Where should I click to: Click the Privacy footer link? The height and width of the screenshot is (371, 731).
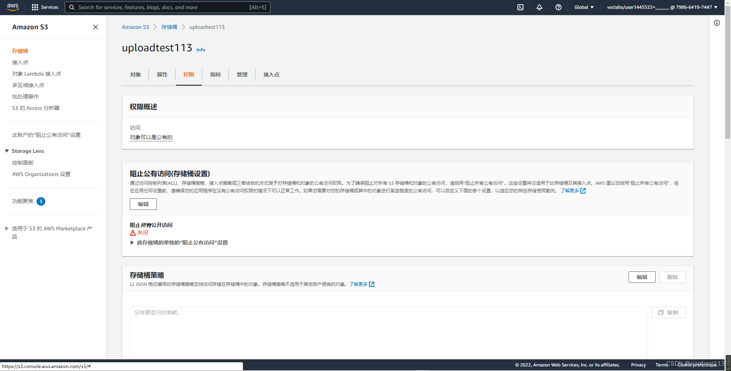tap(638, 365)
